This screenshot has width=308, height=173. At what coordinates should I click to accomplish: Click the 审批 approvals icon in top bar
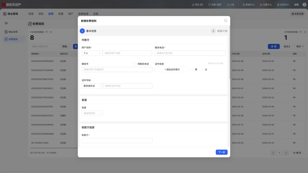click(193, 5)
